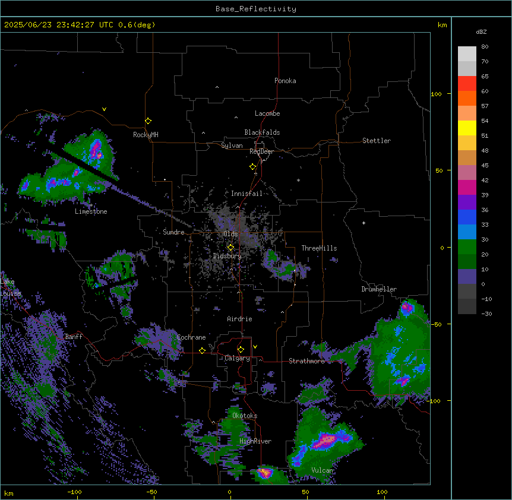Click the Sundre label
This screenshot has height=500, width=512.
(173, 232)
